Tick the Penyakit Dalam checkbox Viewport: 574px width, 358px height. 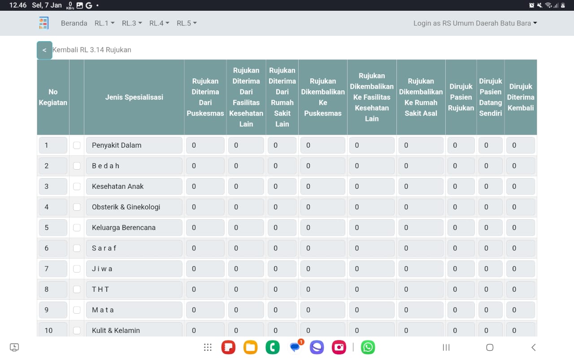click(x=77, y=145)
